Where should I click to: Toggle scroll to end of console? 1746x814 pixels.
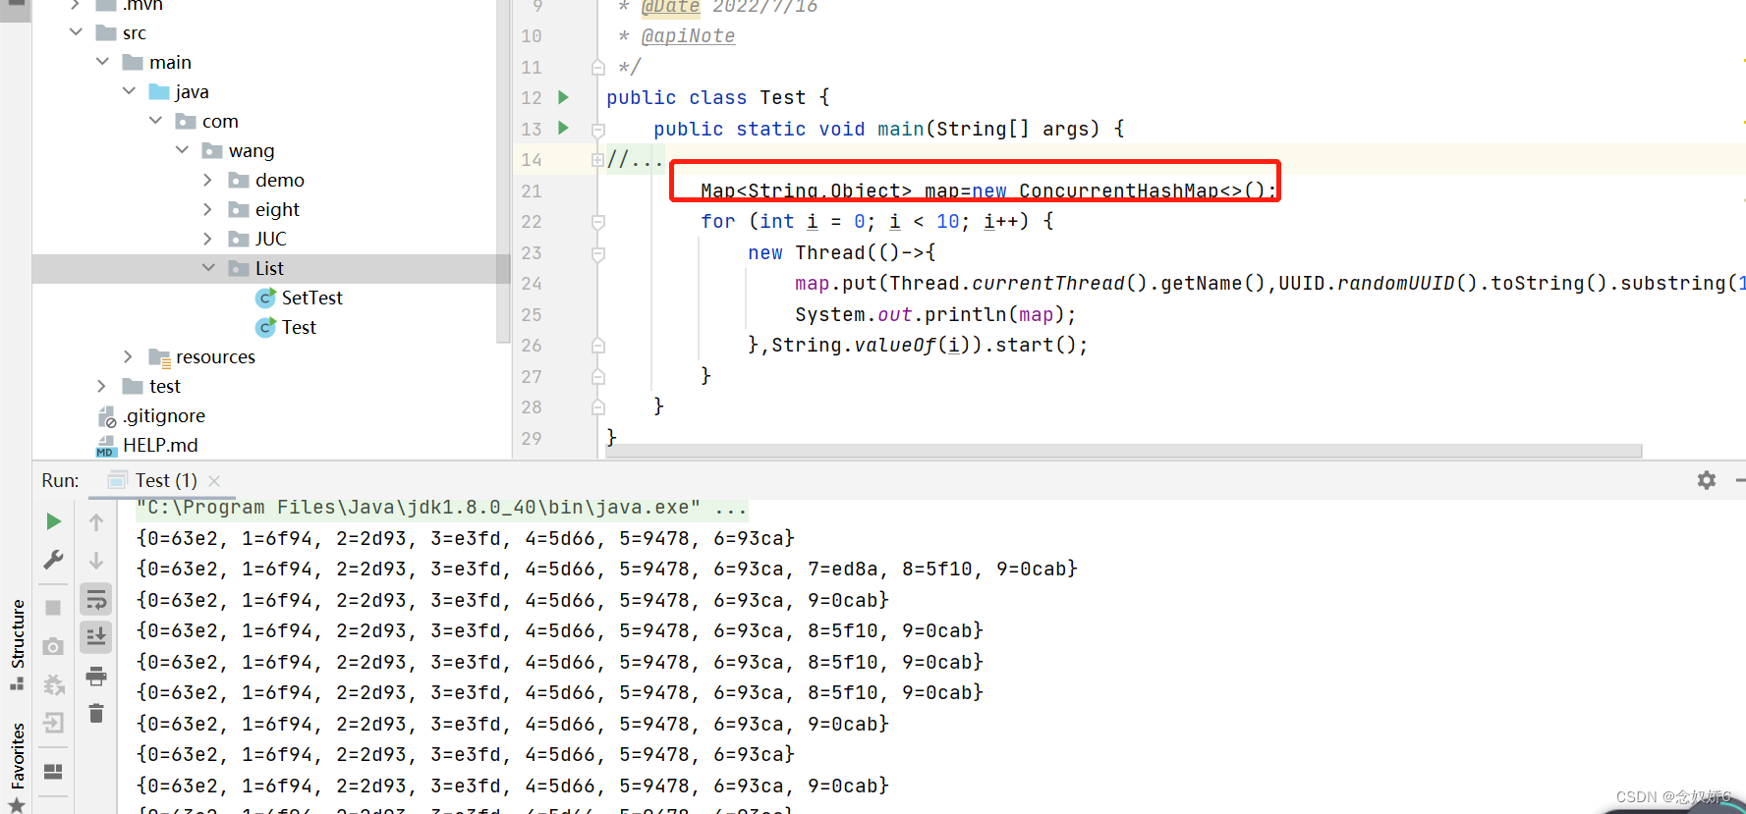(96, 637)
